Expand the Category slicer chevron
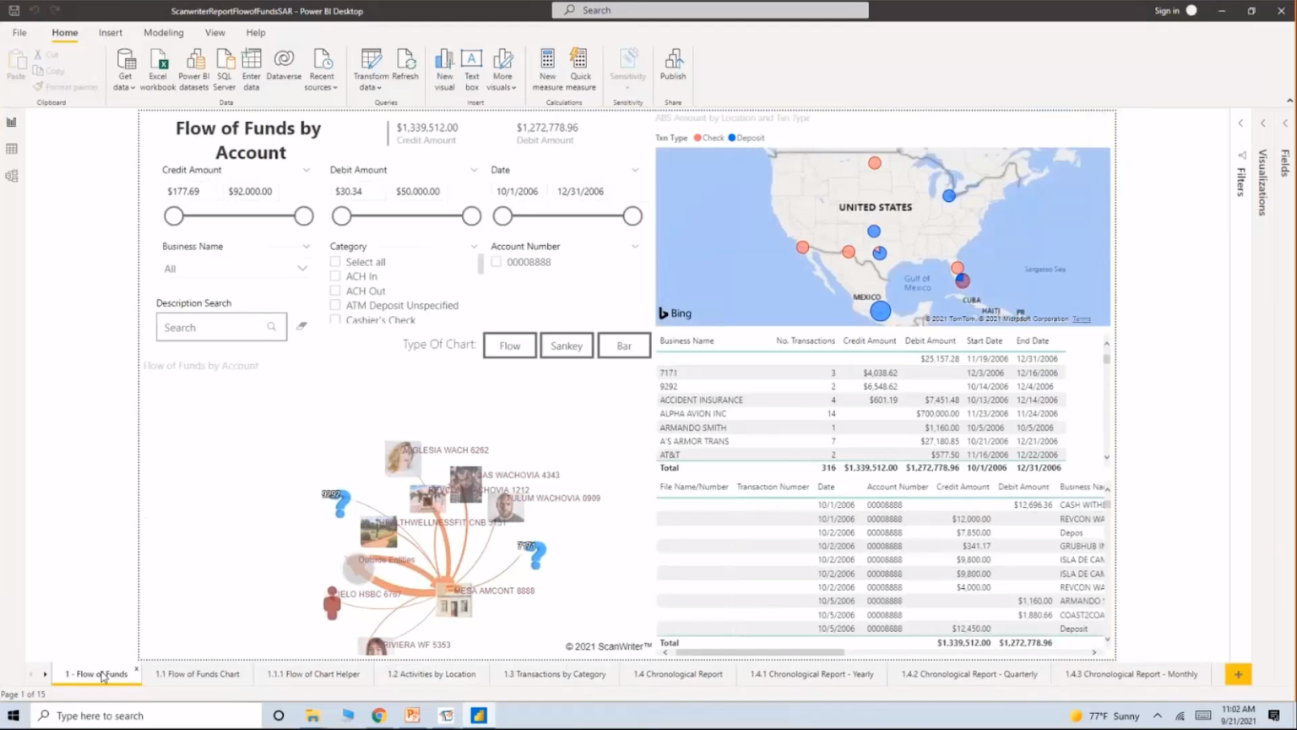The width and height of the screenshot is (1297, 730). (474, 247)
